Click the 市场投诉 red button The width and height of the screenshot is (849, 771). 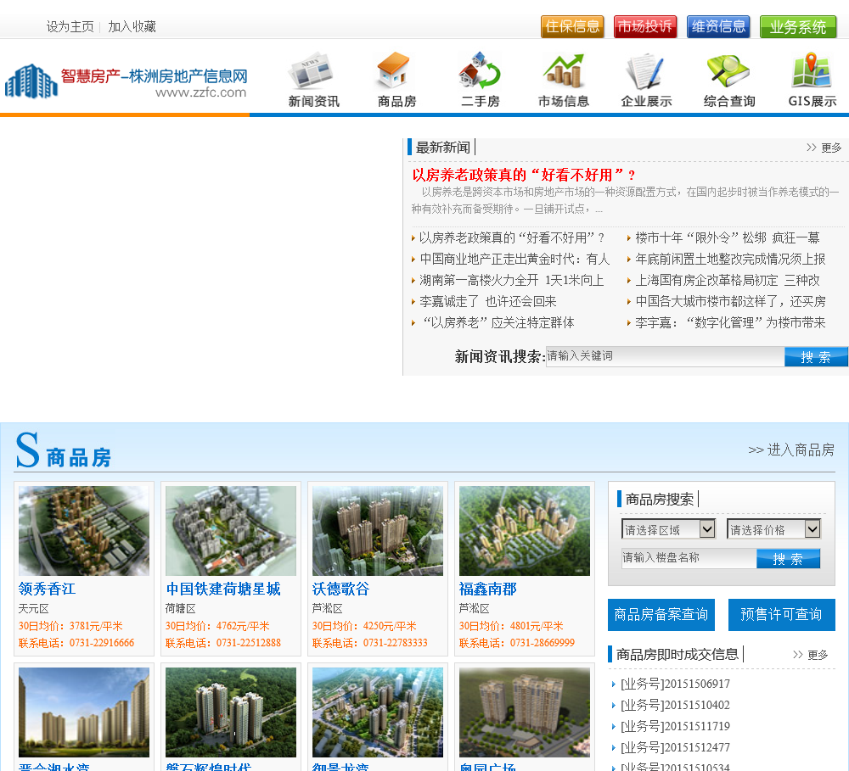coord(645,26)
